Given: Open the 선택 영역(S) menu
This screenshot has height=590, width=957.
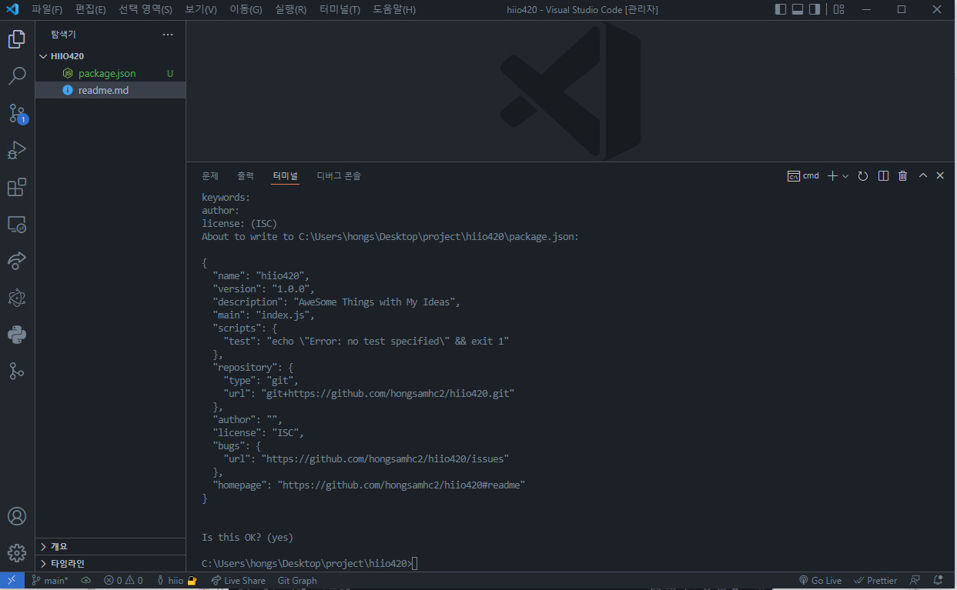Looking at the screenshot, I should tap(146, 9).
